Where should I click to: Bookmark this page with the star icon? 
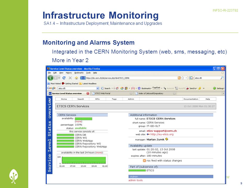tap(183, 78)
